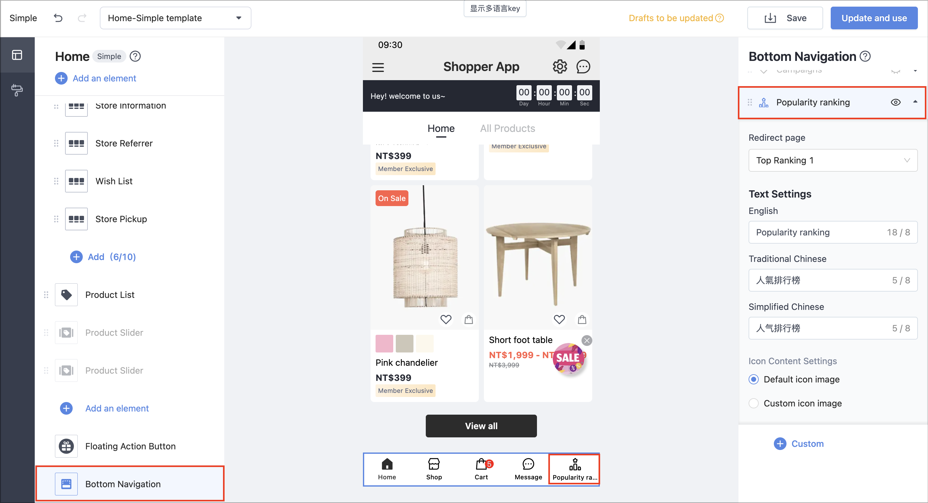Add Pink chandelier to wish list

coord(446,319)
